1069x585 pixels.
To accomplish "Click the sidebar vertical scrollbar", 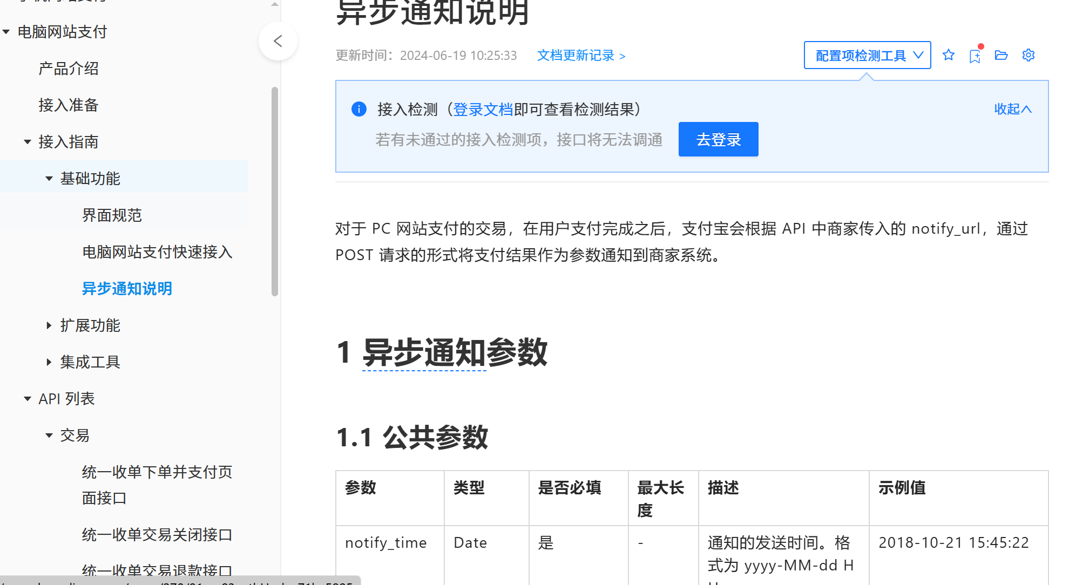I will pyautogui.click(x=275, y=191).
